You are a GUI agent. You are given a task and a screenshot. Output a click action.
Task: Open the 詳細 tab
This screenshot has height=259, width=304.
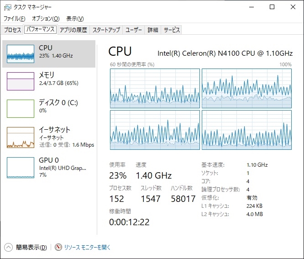153,30
